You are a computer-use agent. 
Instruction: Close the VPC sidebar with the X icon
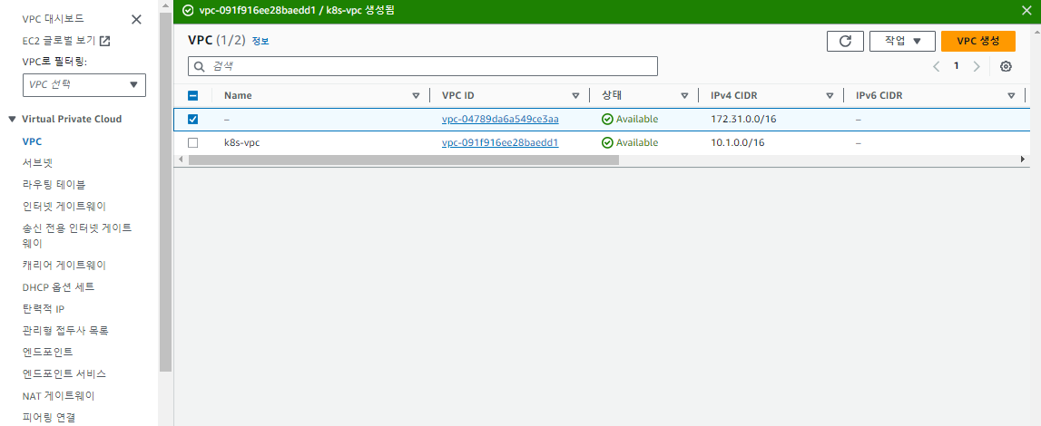point(137,19)
